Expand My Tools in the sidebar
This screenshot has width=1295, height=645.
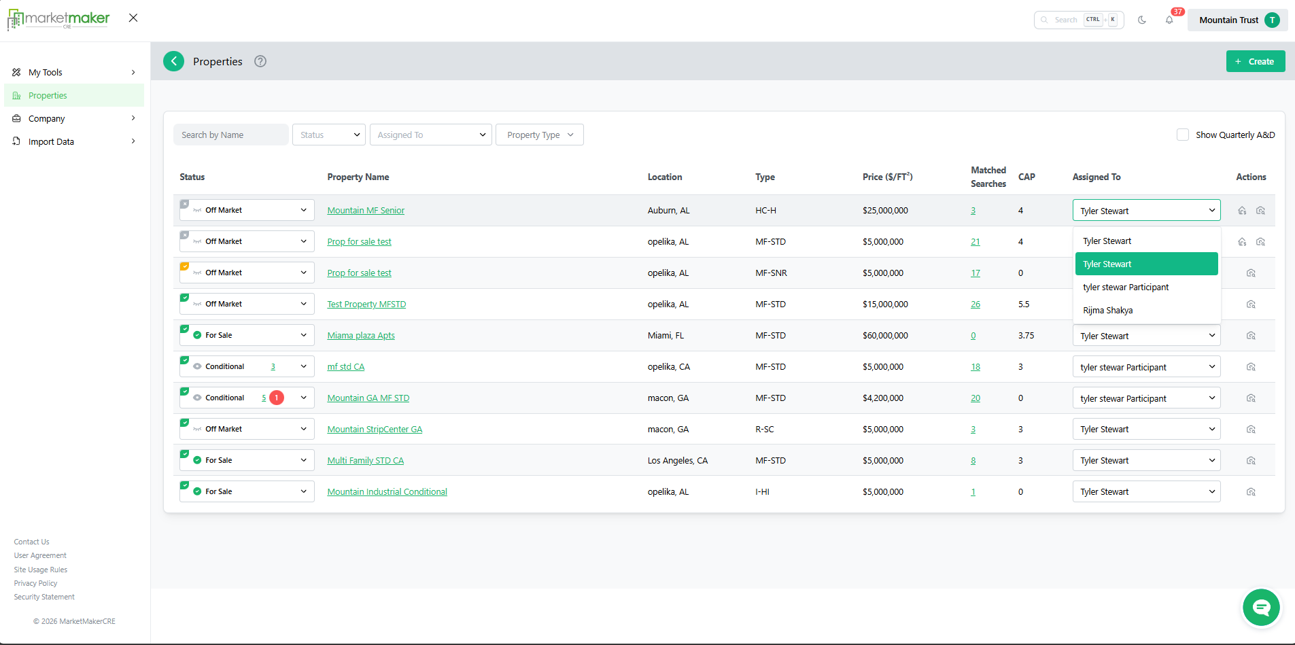click(75, 72)
